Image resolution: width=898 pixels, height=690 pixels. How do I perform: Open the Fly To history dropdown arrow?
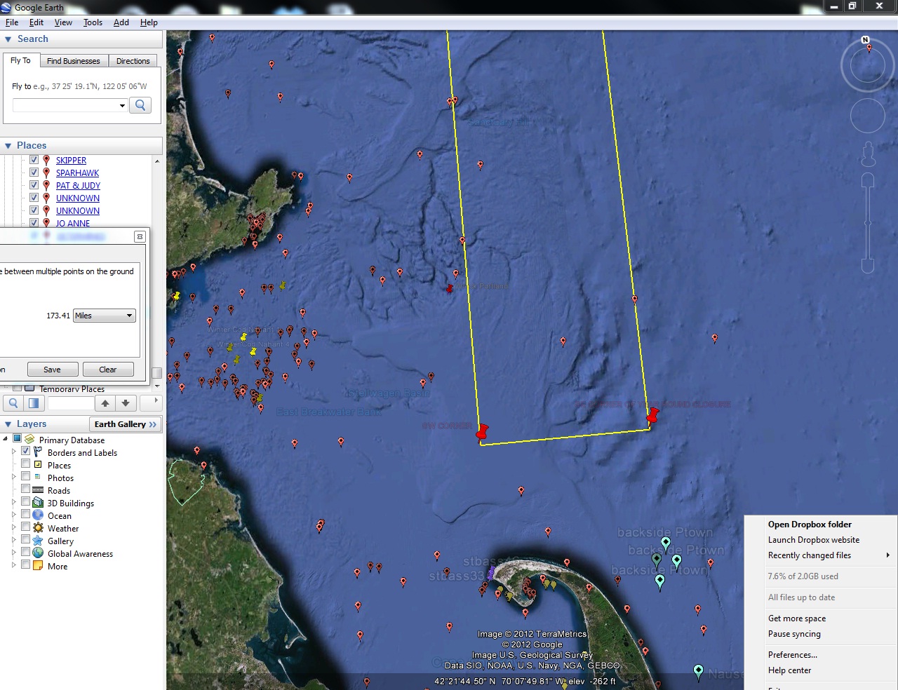tap(122, 106)
